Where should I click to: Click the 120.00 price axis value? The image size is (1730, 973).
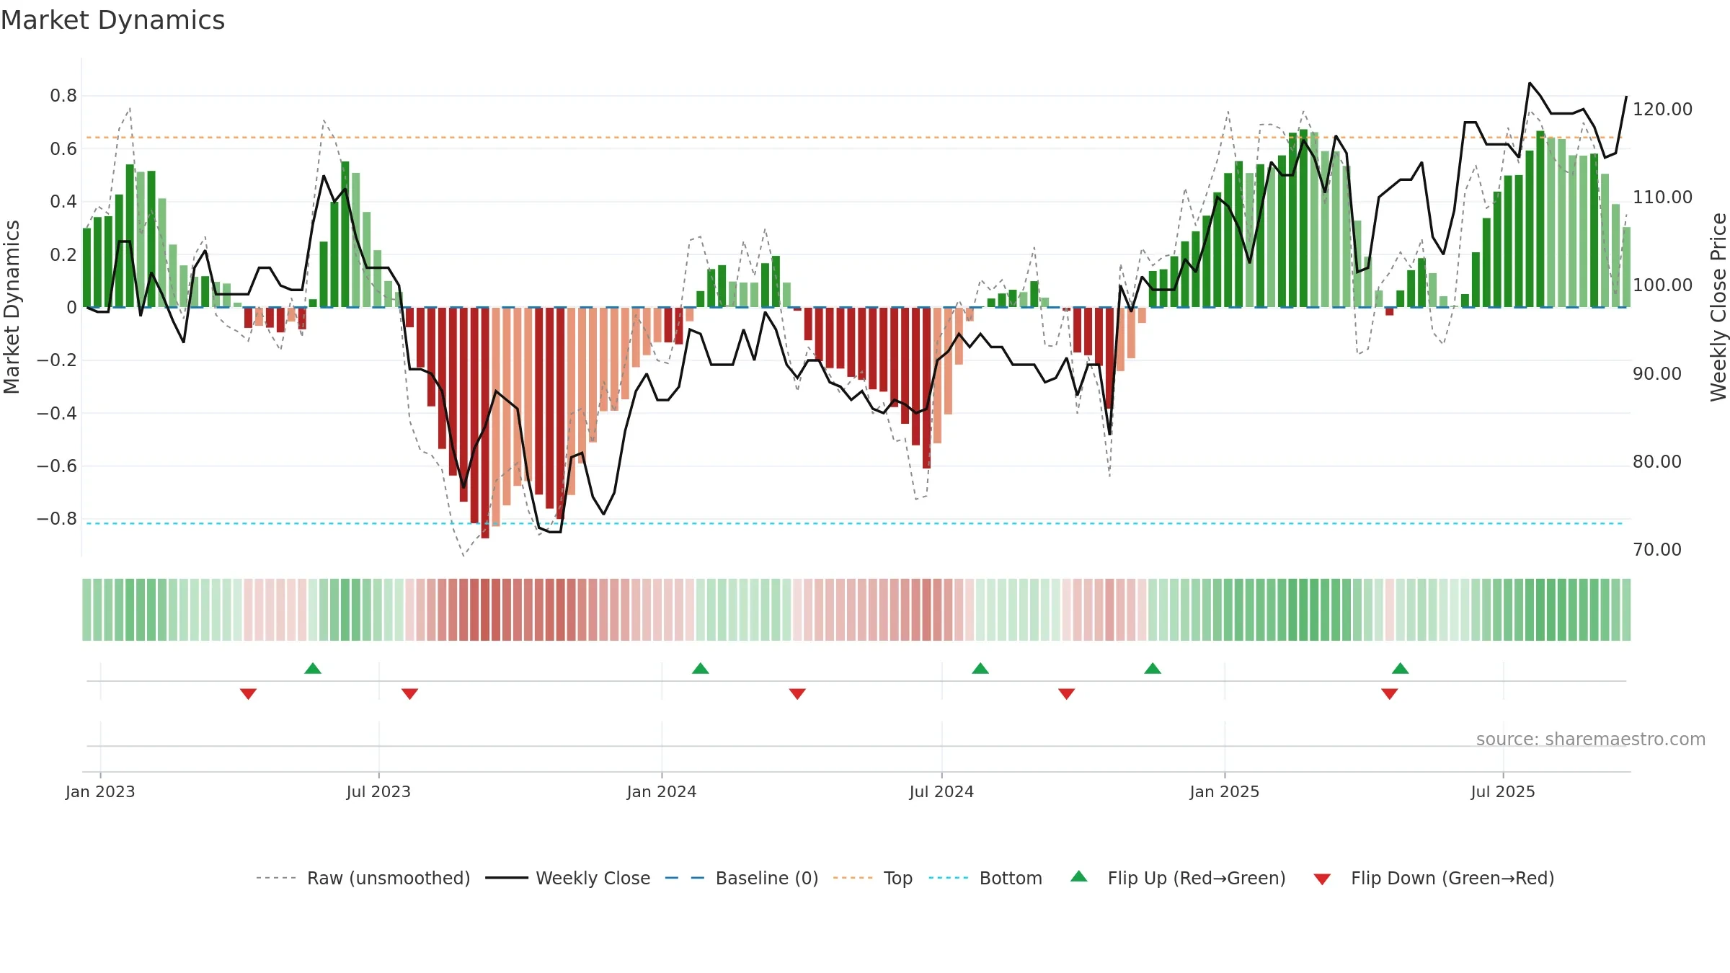click(1662, 109)
